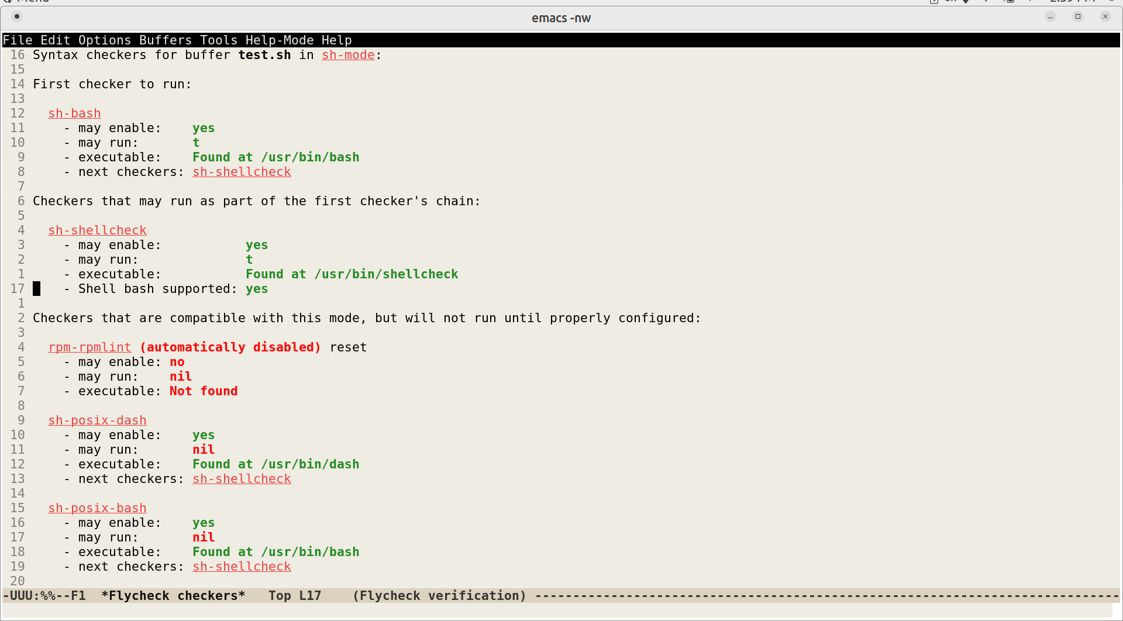
Task: Open the sh-bash checker link
Action: [x=74, y=113]
